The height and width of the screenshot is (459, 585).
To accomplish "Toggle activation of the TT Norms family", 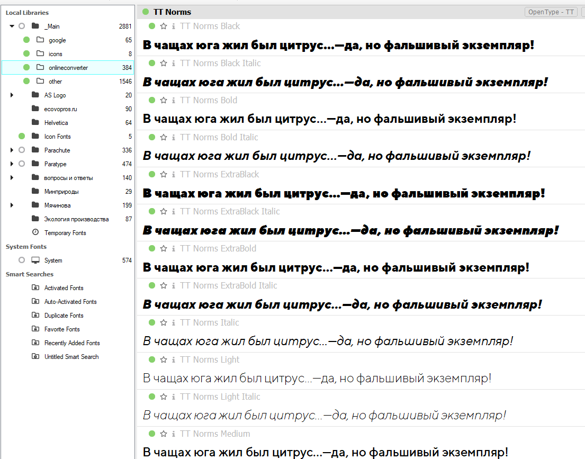I will point(146,12).
